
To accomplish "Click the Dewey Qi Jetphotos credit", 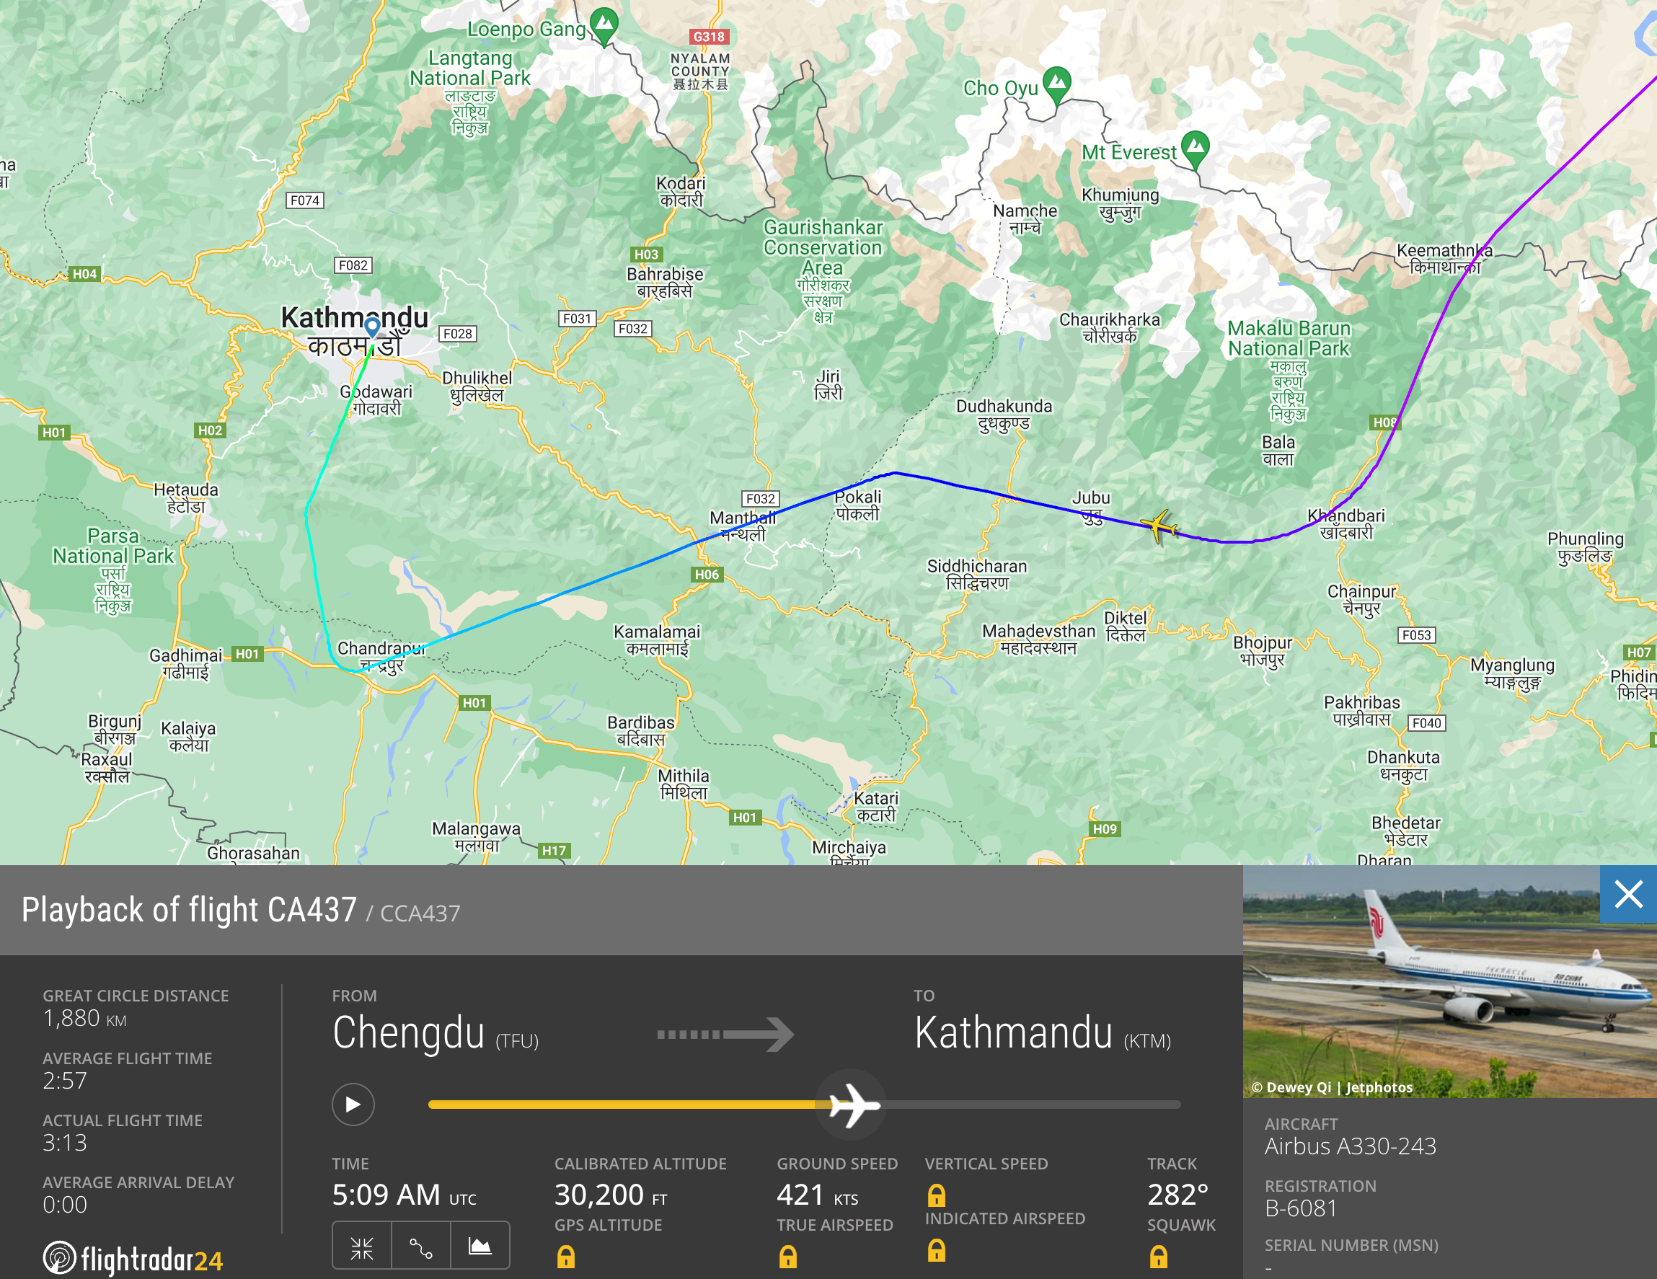I will [x=1333, y=1087].
